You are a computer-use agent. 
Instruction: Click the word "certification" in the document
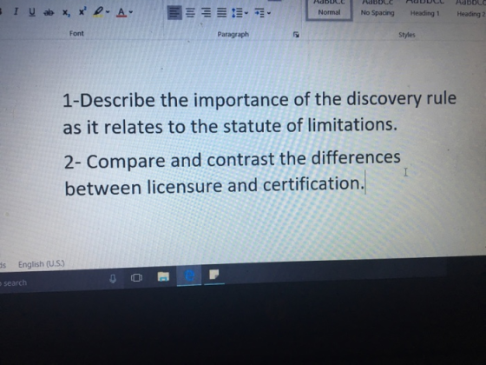point(312,184)
